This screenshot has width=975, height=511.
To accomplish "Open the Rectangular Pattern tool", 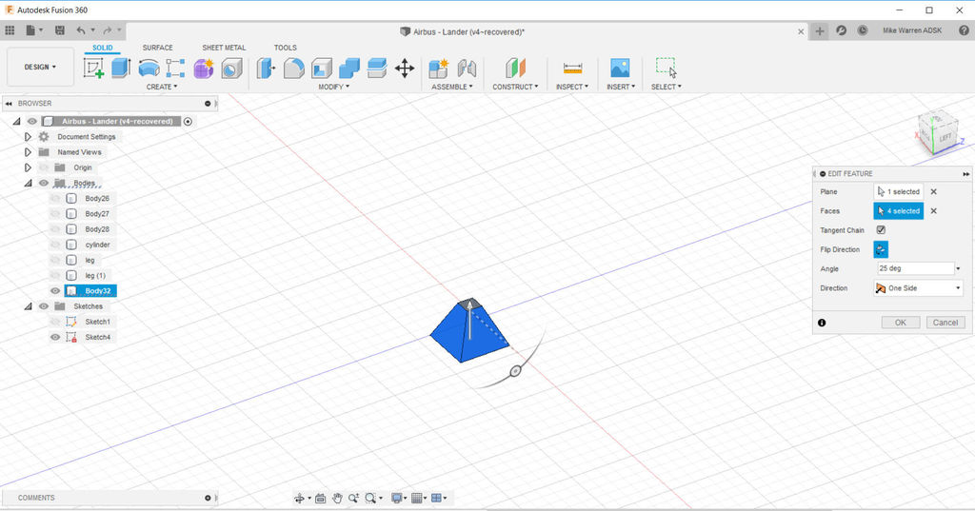I will (175, 68).
